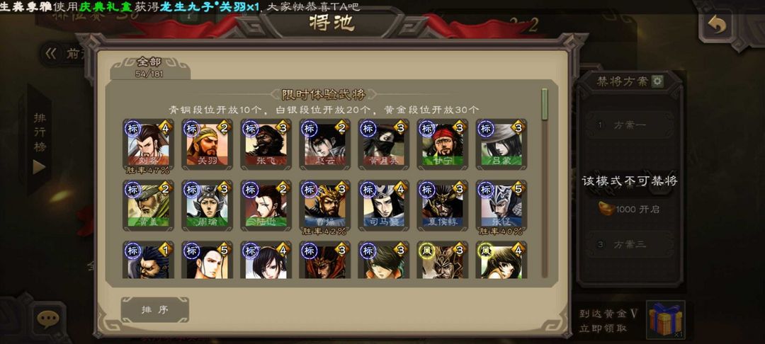765x344 pixels.
Task: Expand the 排行榜 side panel arrow
Action: (39, 166)
